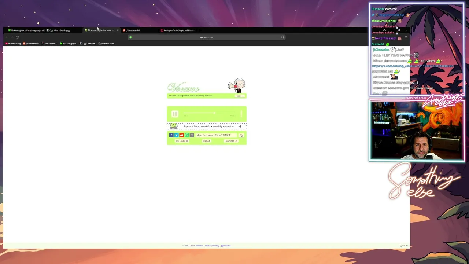
Task: Open the Privacy footer link
Action: click(x=215, y=246)
